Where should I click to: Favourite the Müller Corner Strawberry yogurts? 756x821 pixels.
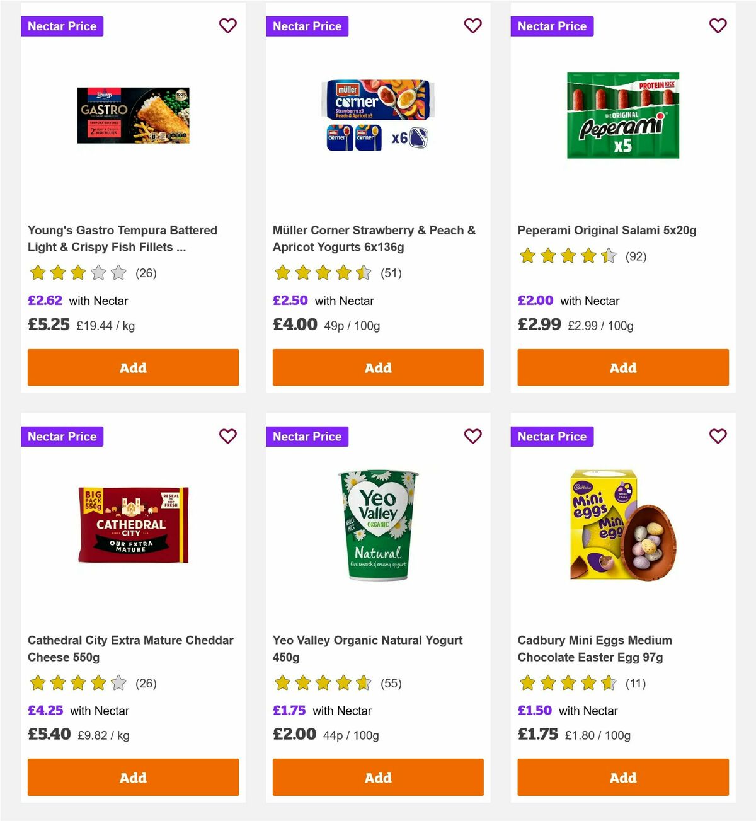tap(472, 26)
